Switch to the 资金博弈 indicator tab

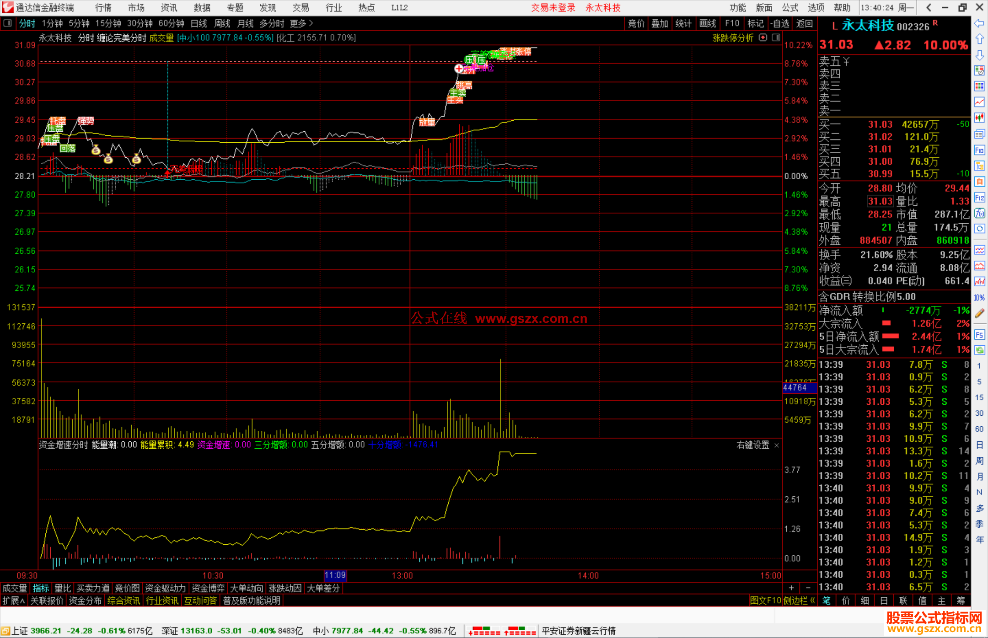click(x=208, y=588)
